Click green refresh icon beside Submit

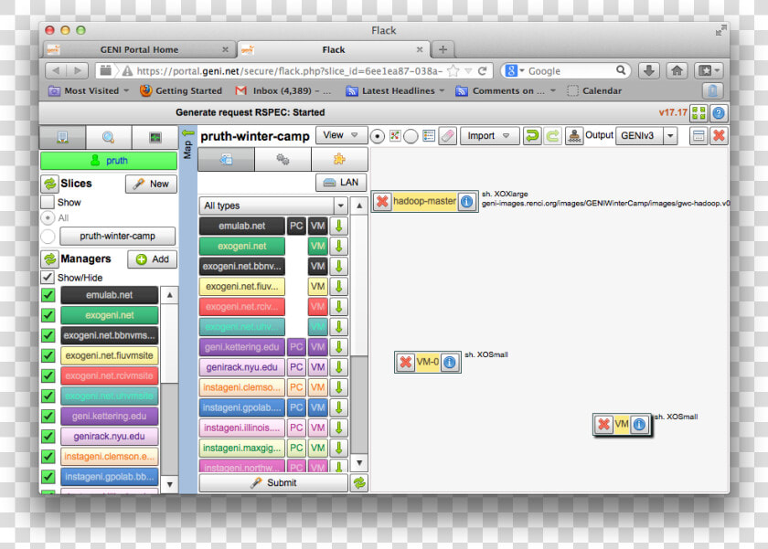[x=359, y=483]
